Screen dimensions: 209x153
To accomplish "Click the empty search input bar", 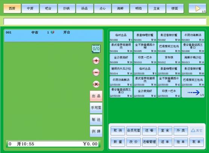I will [105, 22].
